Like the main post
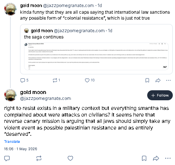Image resolution: width=175 pixels, height=165 pixels. tap(70, 158)
